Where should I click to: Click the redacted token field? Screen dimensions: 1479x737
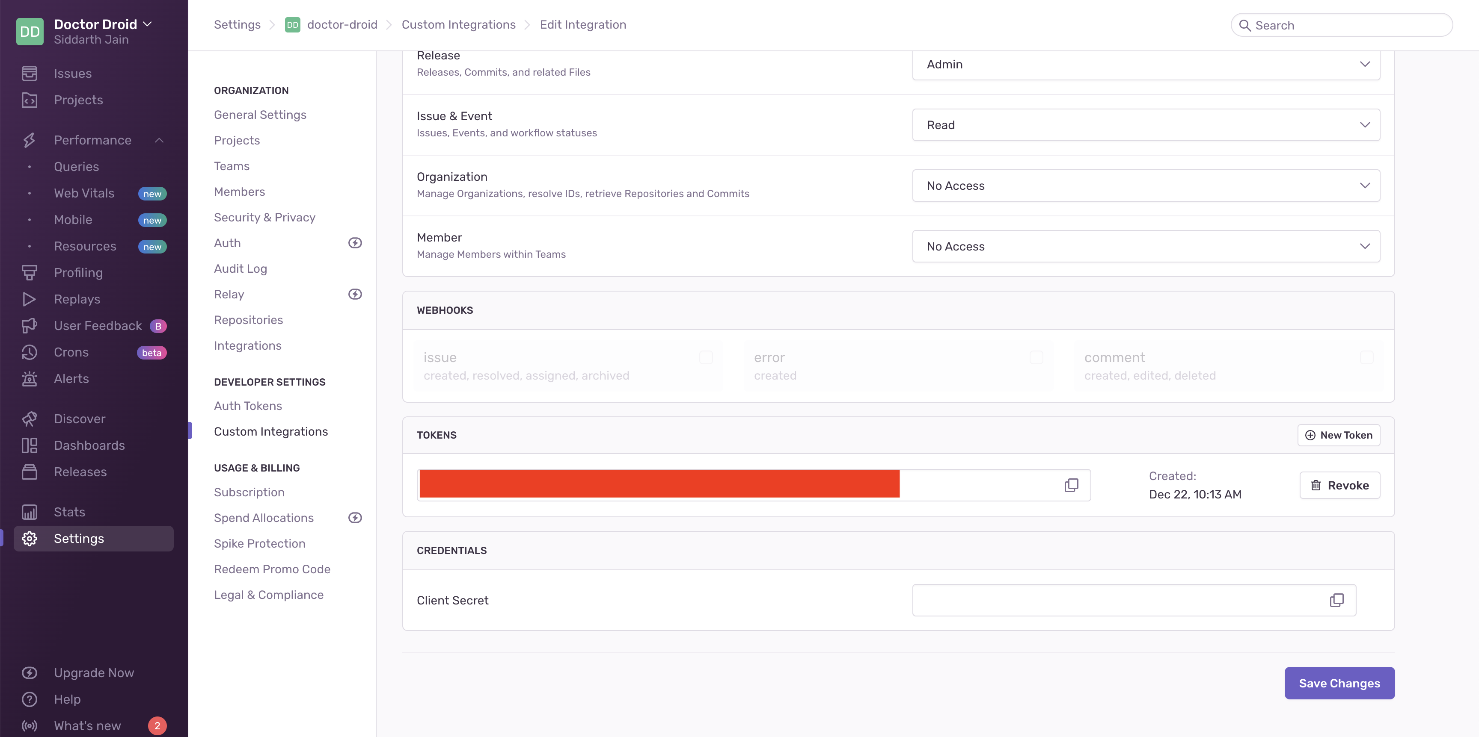point(753,485)
